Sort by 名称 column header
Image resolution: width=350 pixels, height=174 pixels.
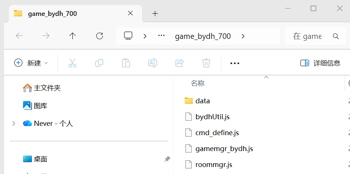point(198,83)
